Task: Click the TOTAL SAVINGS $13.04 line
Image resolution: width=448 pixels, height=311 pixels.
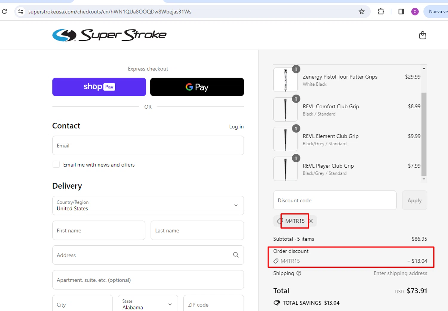Action: click(x=306, y=303)
